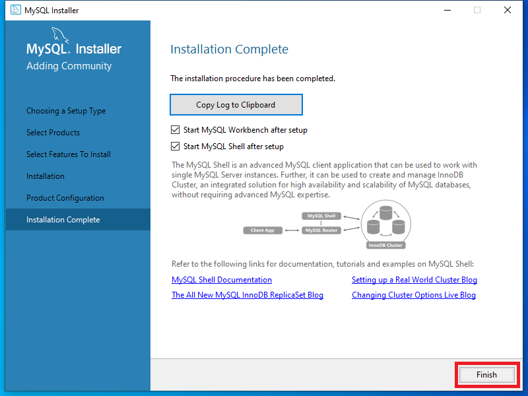Click the MySQL Shell diagram box

[321, 216]
